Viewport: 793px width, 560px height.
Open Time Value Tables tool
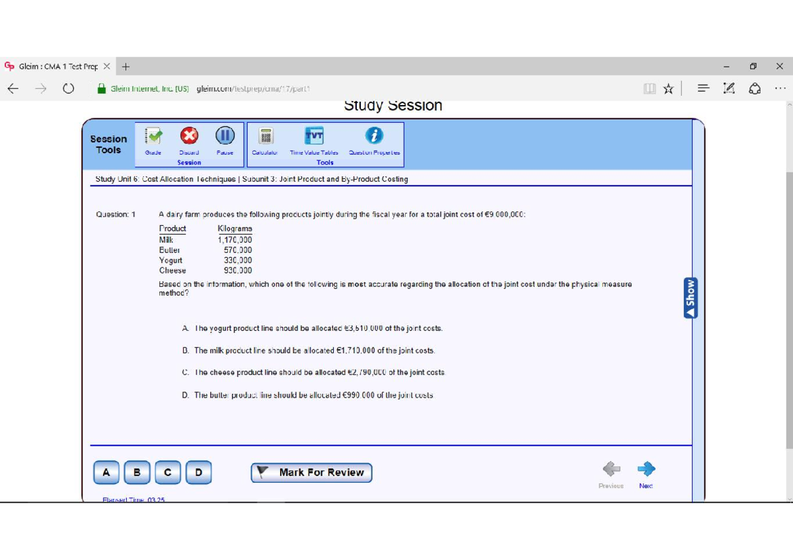tap(314, 136)
